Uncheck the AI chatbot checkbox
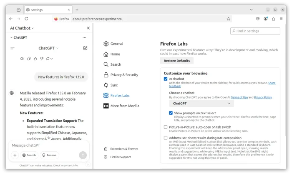Screen dimensions: 292x175 click(x=166, y=79)
